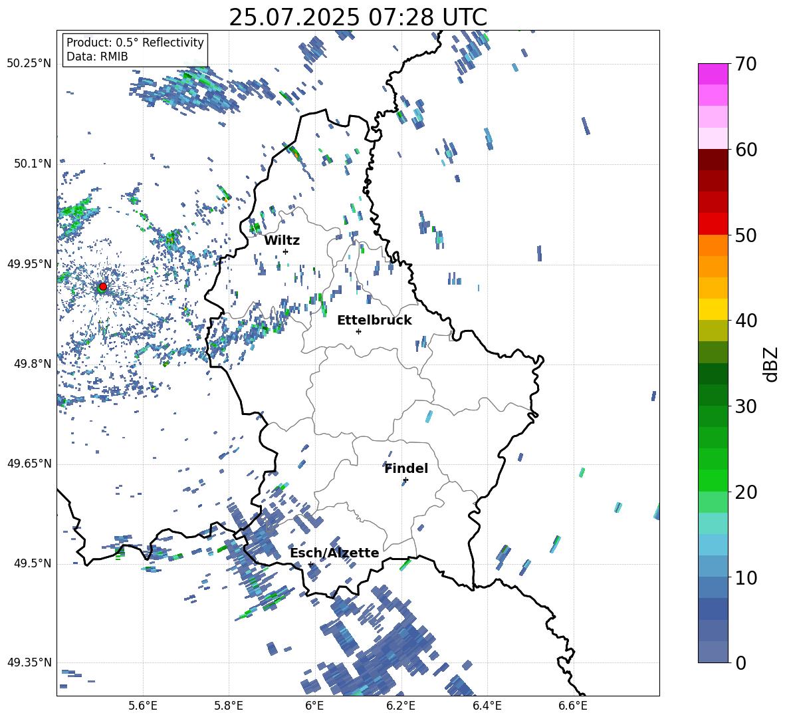Click the 70 colorbar tick label
Image resolution: width=787 pixels, height=719 pixels.
(x=746, y=64)
